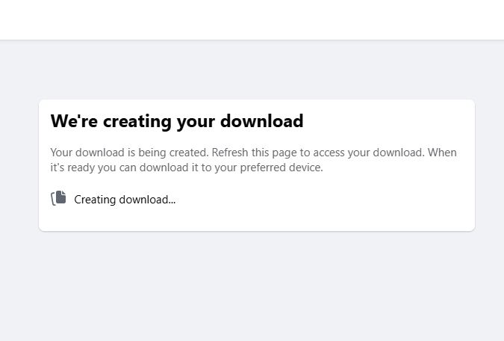
Task: Click the files icon beside Creating download
Action: click(58, 198)
